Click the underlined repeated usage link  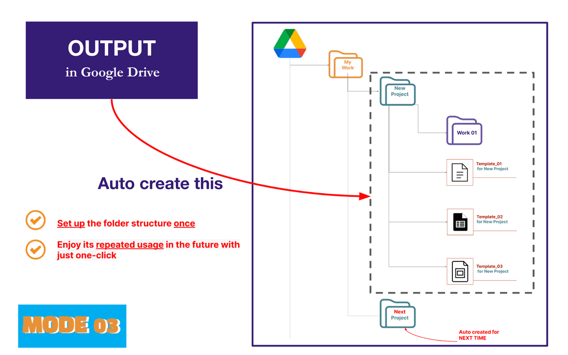point(130,244)
